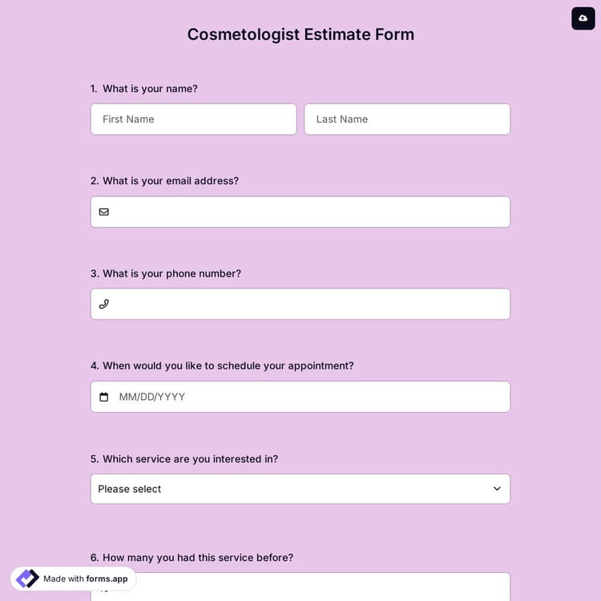Viewport: 601px width, 601px height.
Task: Click into the email address text box
Action: pos(309,212)
